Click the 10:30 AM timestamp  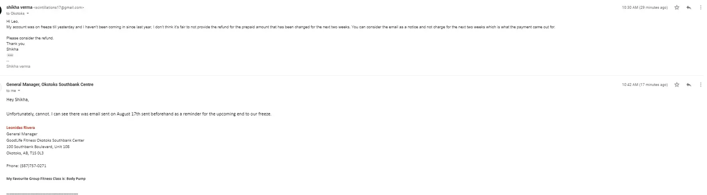pyautogui.click(x=644, y=8)
